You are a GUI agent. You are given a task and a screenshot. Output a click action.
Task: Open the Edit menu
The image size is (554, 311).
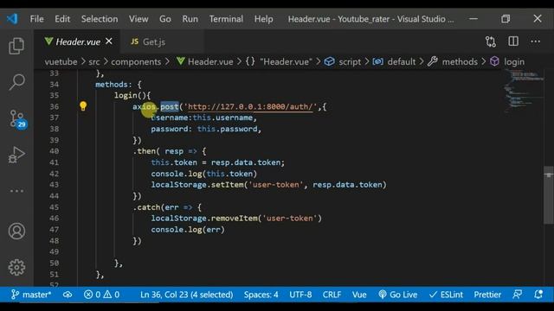(62, 19)
